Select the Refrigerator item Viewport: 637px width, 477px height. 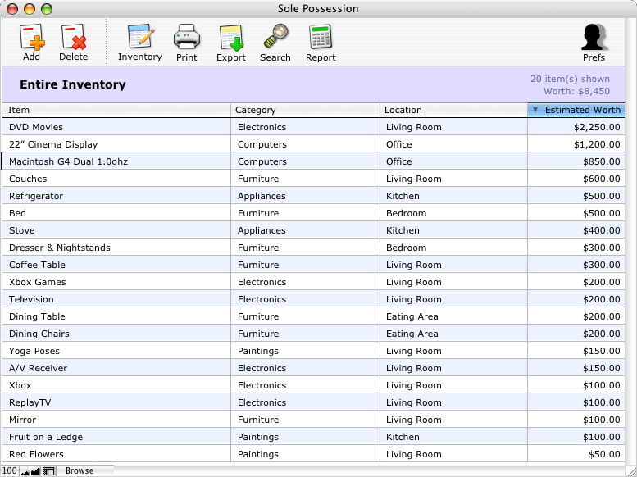[x=36, y=196]
